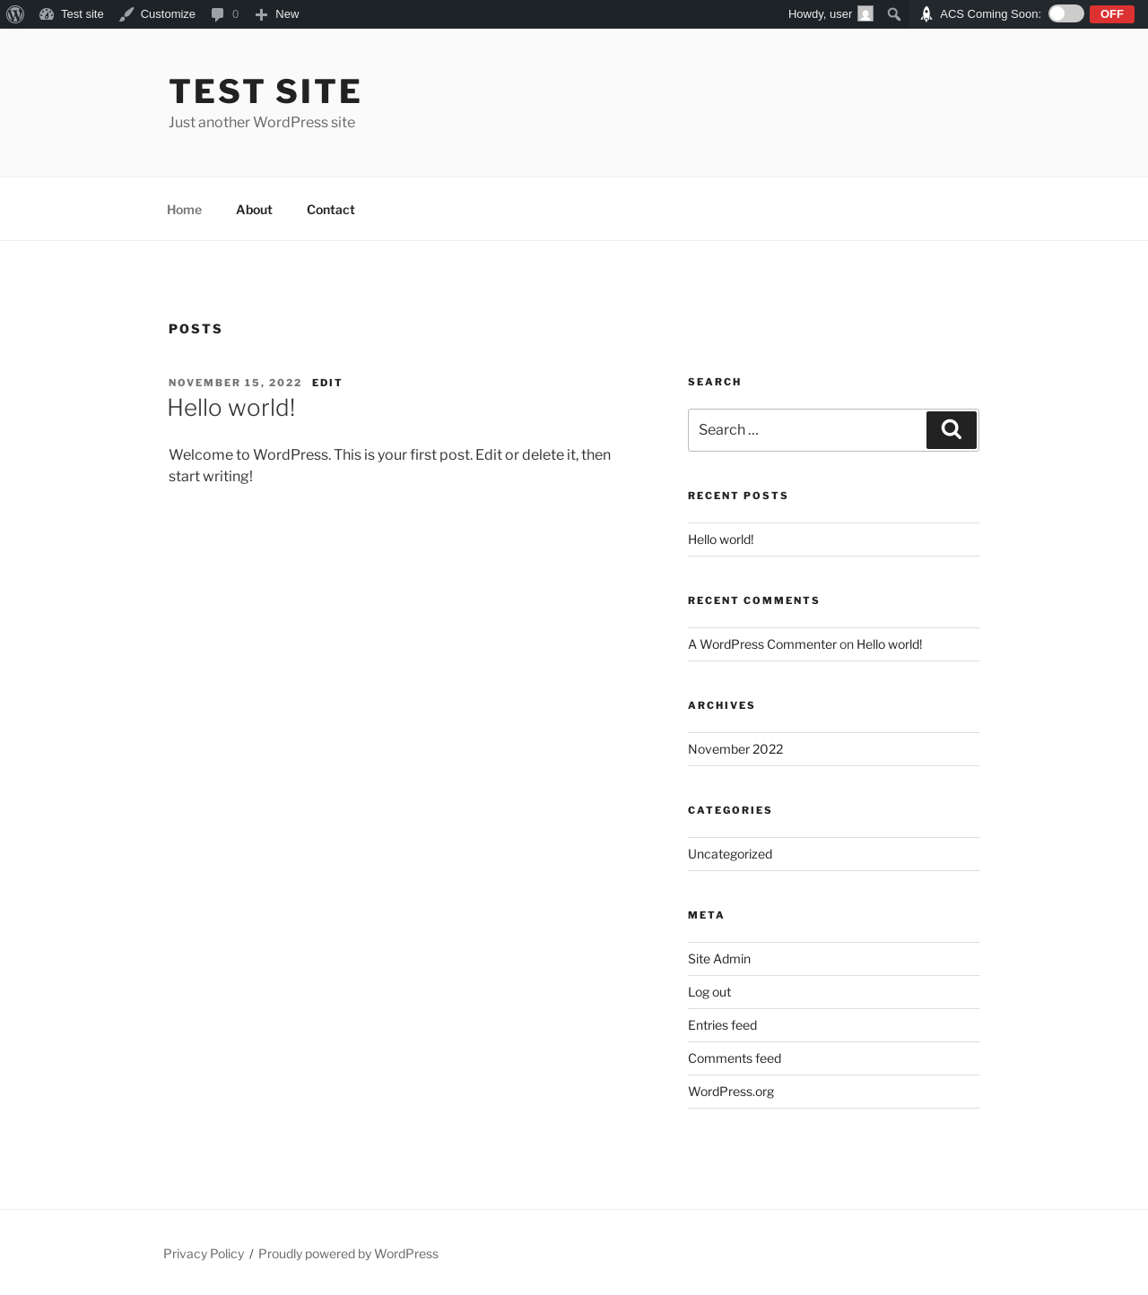Click into the Search text field
This screenshot has width=1148, height=1295.
point(806,430)
